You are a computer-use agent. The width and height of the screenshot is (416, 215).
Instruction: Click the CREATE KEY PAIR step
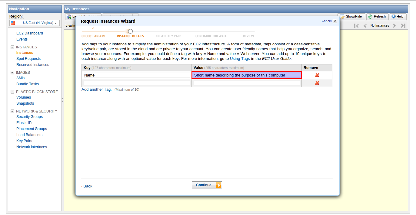click(x=168, y=36)
